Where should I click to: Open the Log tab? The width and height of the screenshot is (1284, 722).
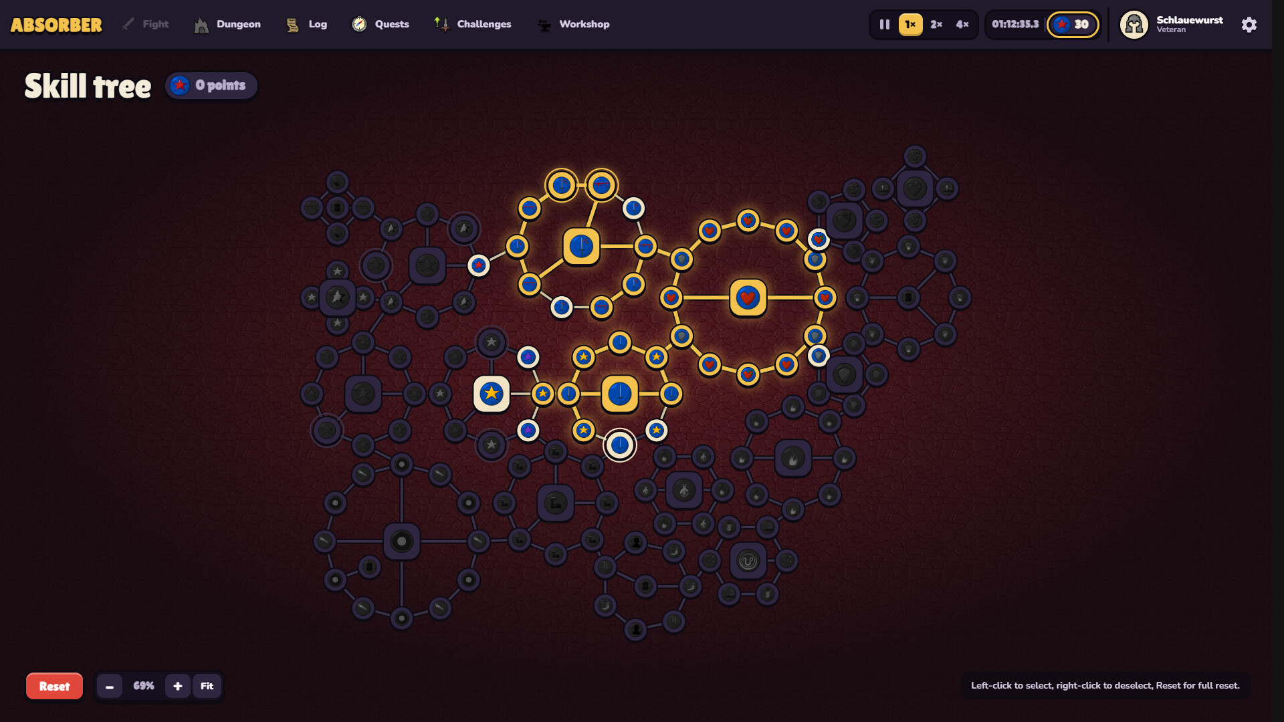point(307,24)
